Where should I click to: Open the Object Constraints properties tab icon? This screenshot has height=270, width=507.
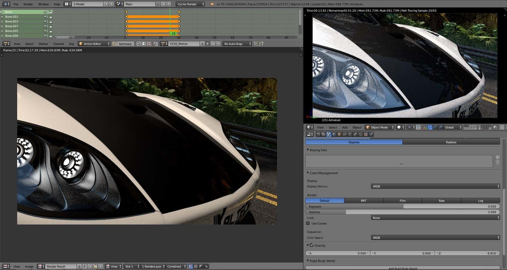[344, 134]
